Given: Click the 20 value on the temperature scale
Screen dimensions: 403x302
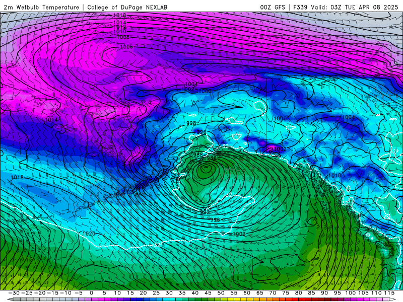Looking at the screenshot, I should [x=143, y=293].
